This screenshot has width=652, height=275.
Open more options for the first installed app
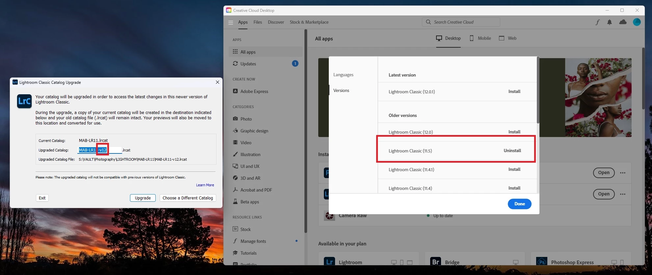click(623, 173)
